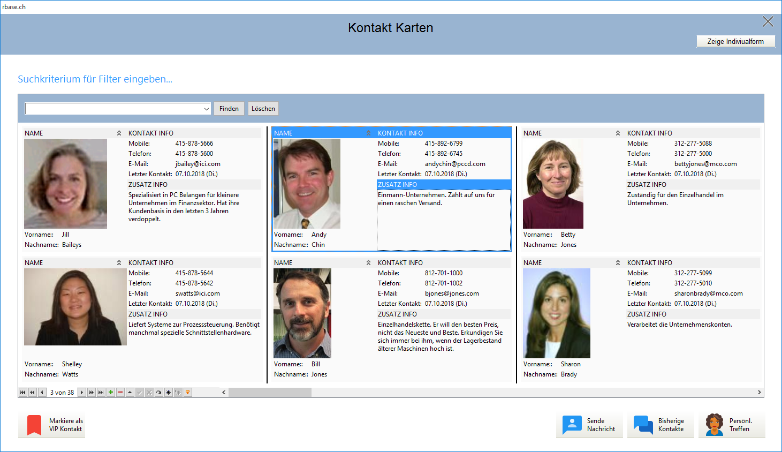Go to next page of records
The height and width of the screenshot is (452, 782).
click(92, 393)
